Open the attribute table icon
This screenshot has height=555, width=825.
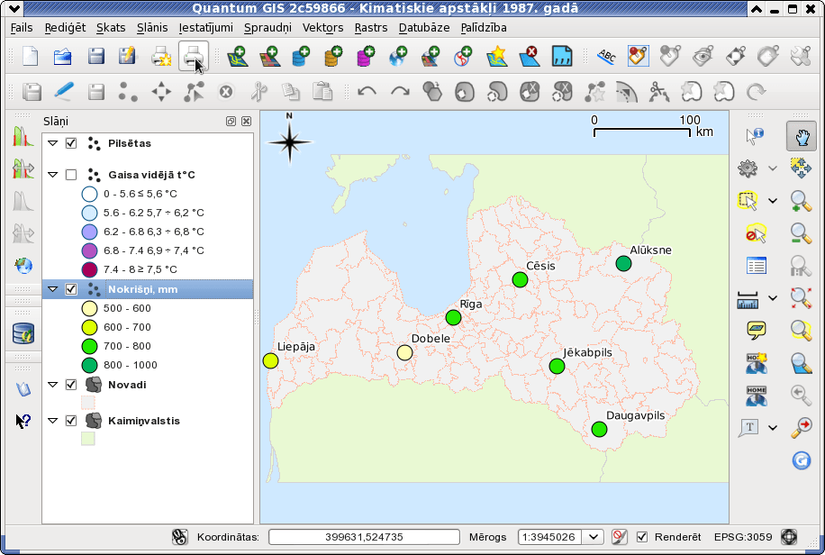click(756, 266)
